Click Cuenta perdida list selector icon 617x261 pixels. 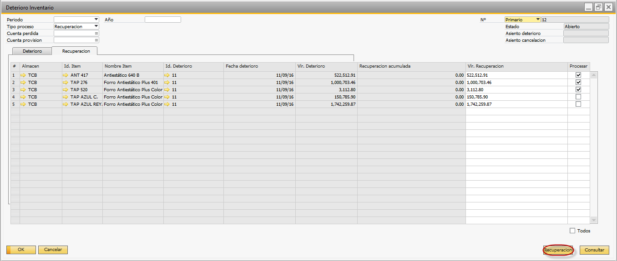point(96,34)
